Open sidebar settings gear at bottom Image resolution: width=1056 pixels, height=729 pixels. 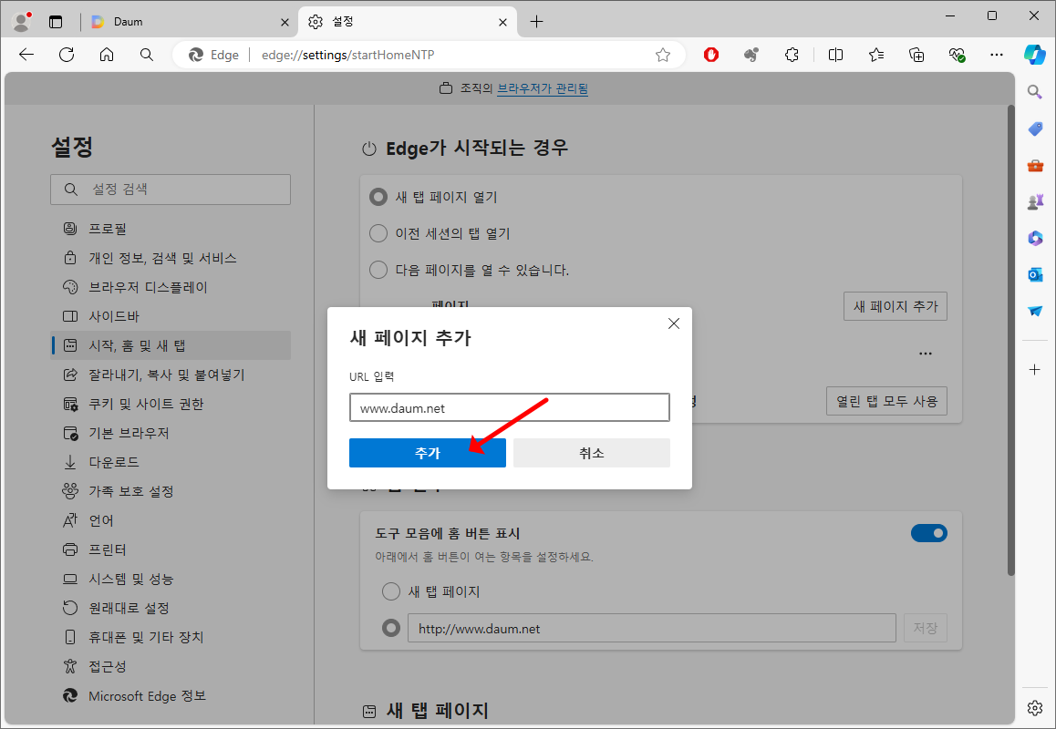1035,707
